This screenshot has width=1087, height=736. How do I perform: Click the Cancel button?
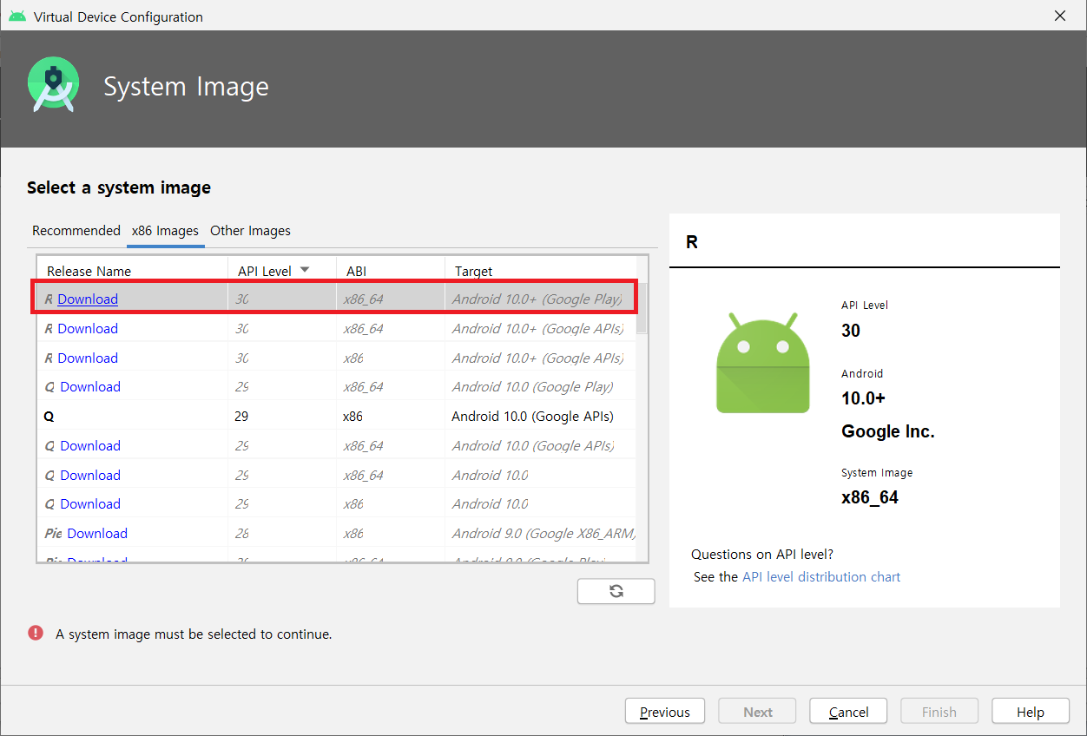click(848, 712)
